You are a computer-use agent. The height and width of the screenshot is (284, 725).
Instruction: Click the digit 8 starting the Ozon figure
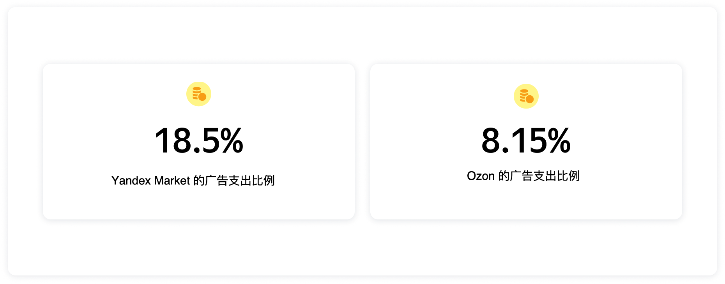[491, 140]
